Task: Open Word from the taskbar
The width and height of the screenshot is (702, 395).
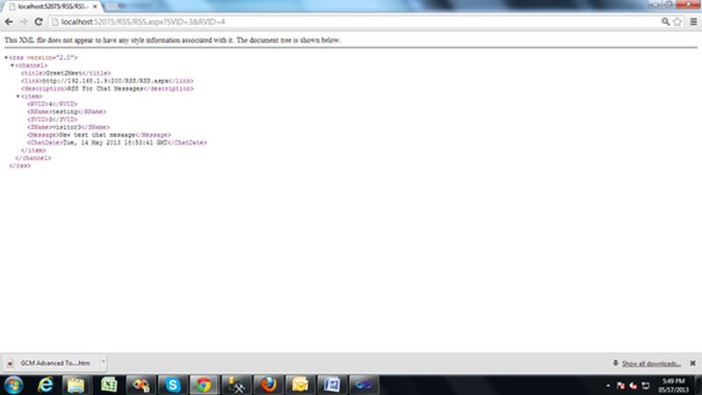Action: [x=332, y=385]
